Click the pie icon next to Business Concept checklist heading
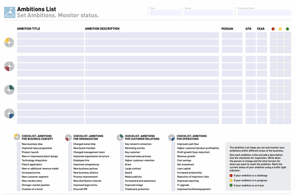This screenshot has width=295, height=196. (17, 137)
